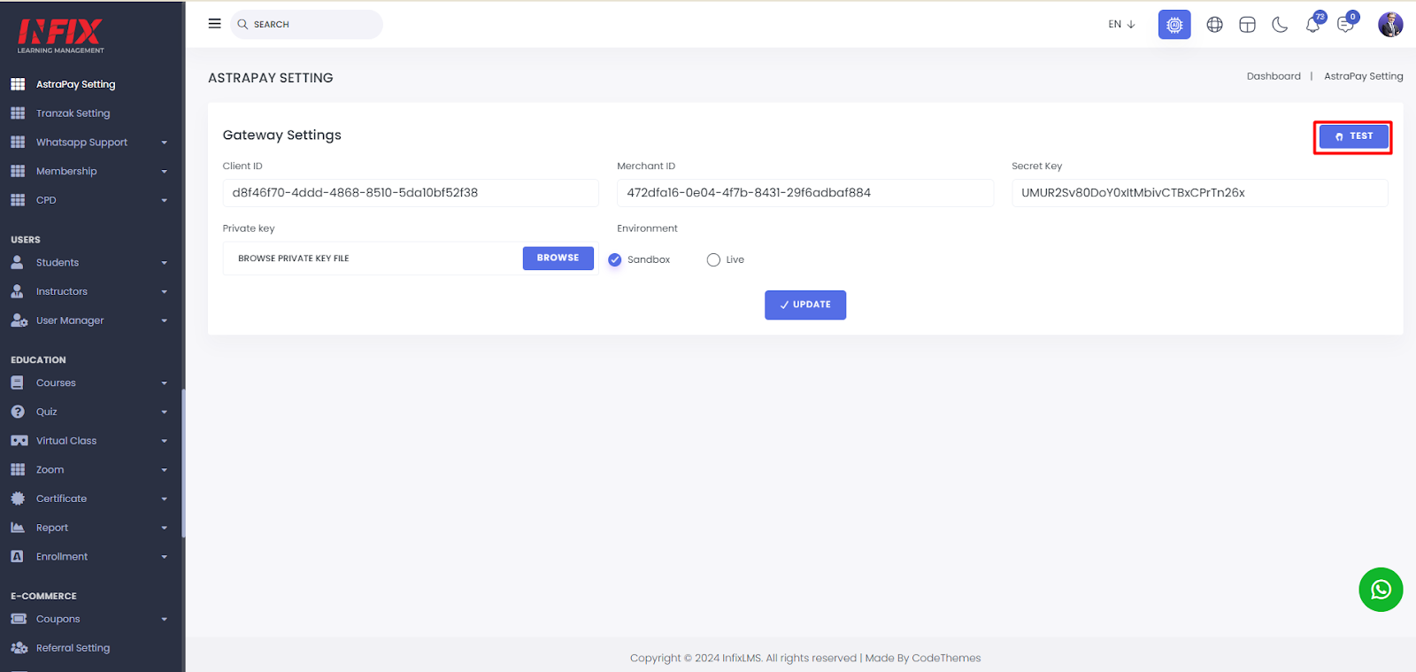Image resolution: width=1416 pixels, height=672 pixels.
Task: Click the Certificate badge icon
Action: [17, 498]
